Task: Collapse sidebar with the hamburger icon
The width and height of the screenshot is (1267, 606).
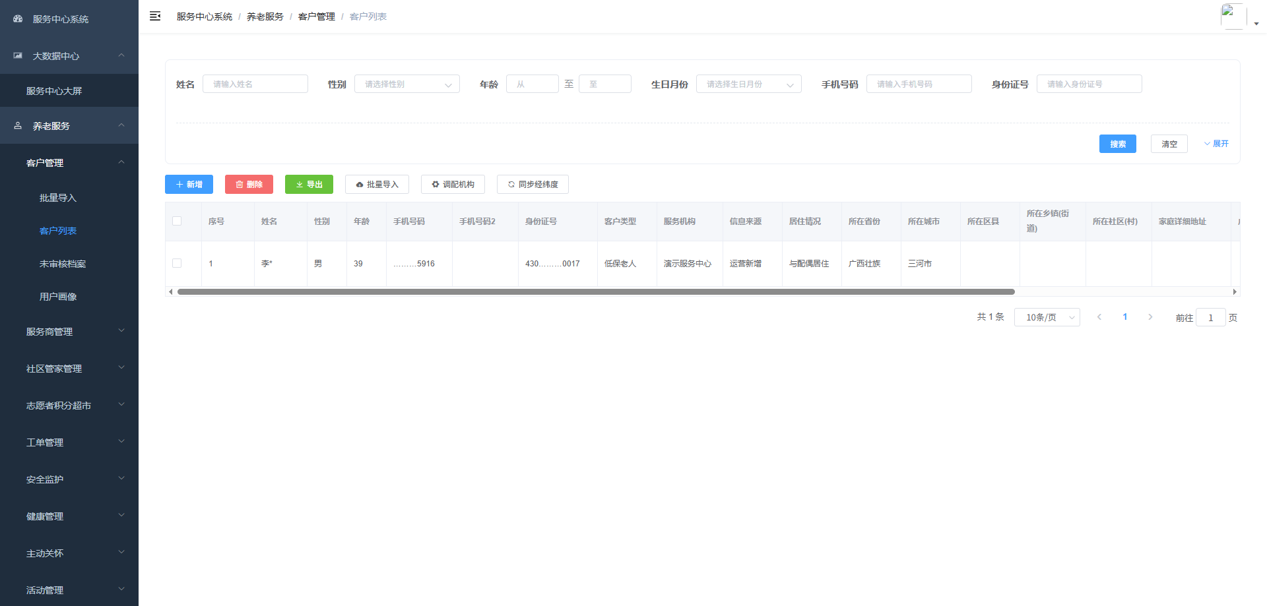Action: pos(155,16)
